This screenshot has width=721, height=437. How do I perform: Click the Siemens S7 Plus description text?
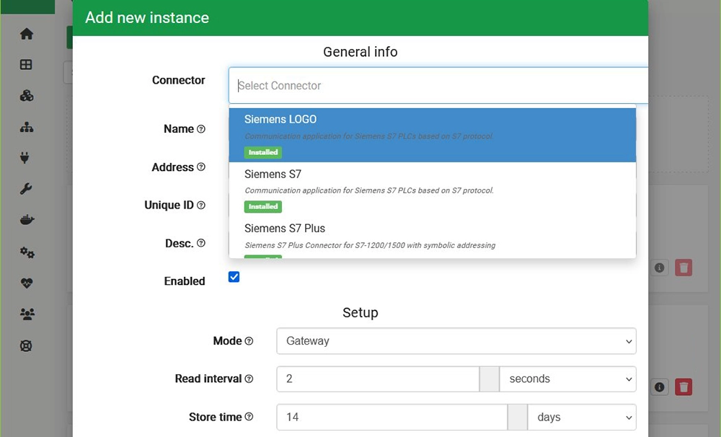tap(370, 245)
